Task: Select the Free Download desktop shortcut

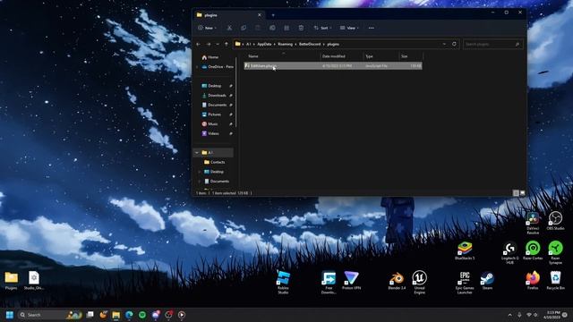Action: tap(329, 282)
